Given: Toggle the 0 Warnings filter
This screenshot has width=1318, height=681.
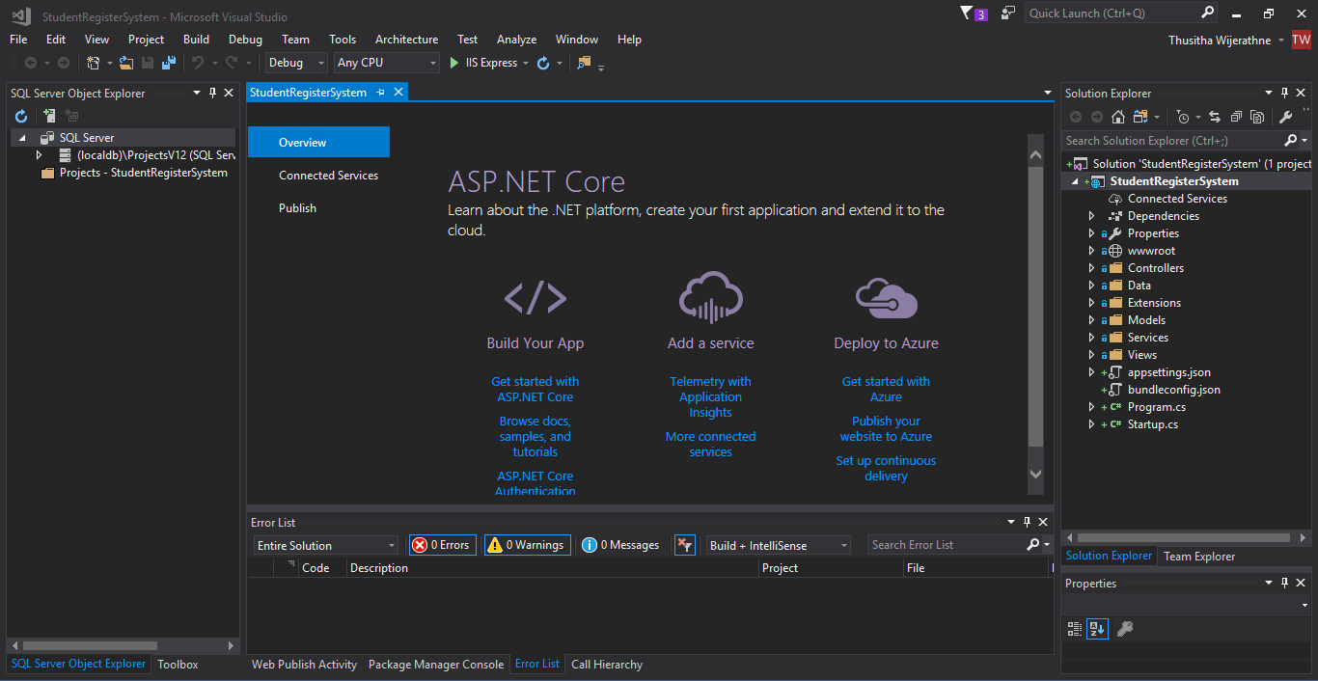Looking at the screenshot, I should 527,545.
